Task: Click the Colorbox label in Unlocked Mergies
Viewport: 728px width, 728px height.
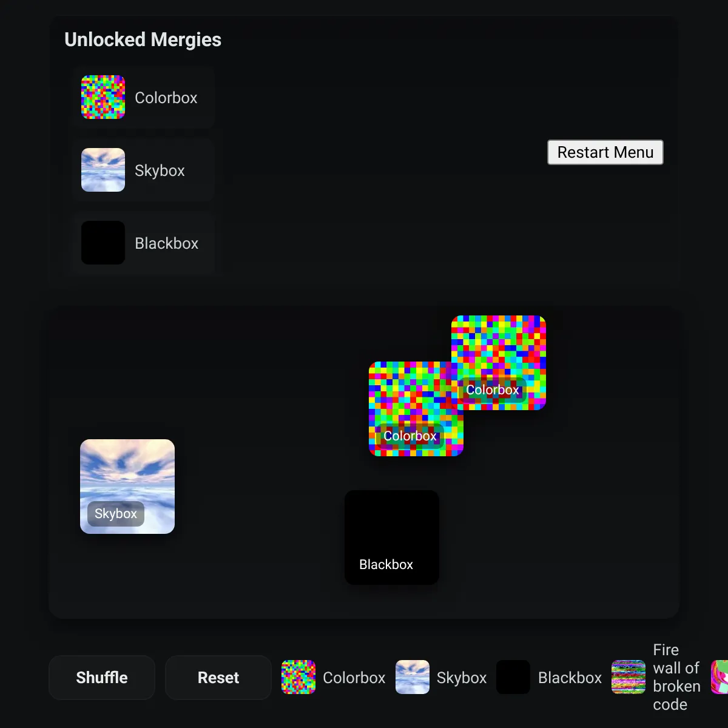Action: 166,98
